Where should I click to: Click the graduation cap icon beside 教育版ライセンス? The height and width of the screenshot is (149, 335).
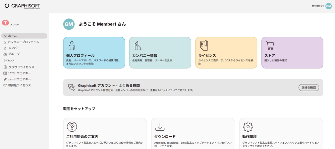pyautogui.click(x=5, y=85)
